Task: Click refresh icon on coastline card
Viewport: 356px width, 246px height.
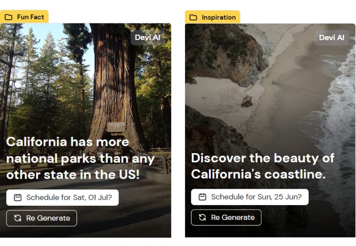Action: [x=202, y=218]
